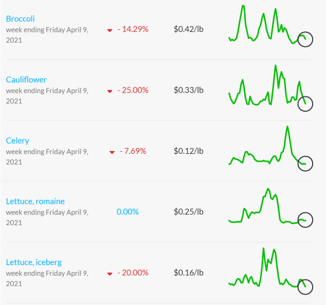Click the -25.00% Cauliflower change value
Image resolution: width=326 pixels, height=305 pixels.
[133, 90]
